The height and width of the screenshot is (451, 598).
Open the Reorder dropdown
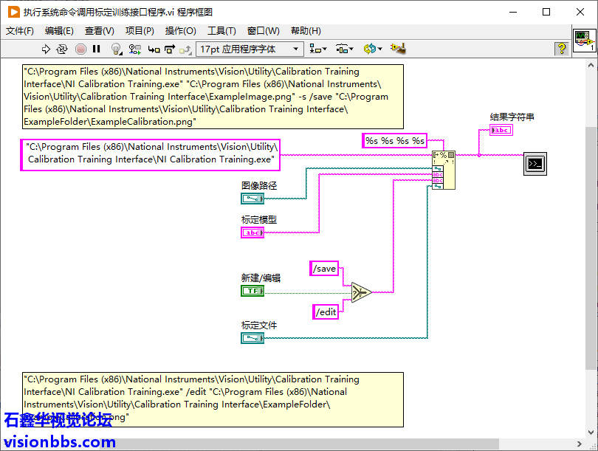click(372, 49)
